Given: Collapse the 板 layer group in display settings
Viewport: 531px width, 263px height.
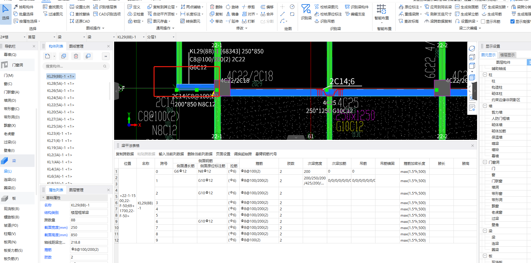Looking at the screenshot, I should point(485,256).
